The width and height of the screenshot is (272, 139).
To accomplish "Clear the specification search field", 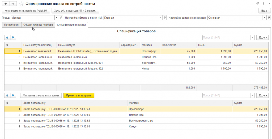I will point(252,37).
